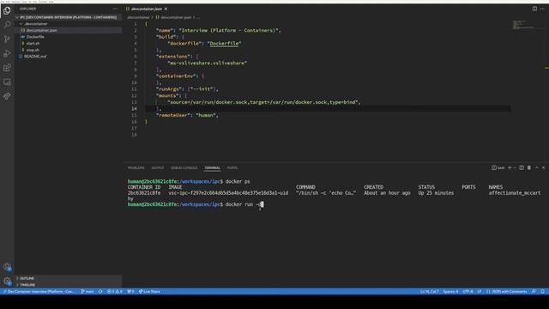Select the bash terminal instance label

498,168
